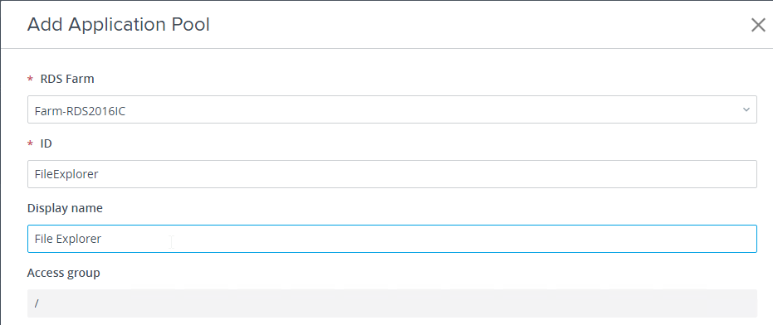
Task: Click the red asterisk beside RDS Farm
Action: tap(31, 80)
